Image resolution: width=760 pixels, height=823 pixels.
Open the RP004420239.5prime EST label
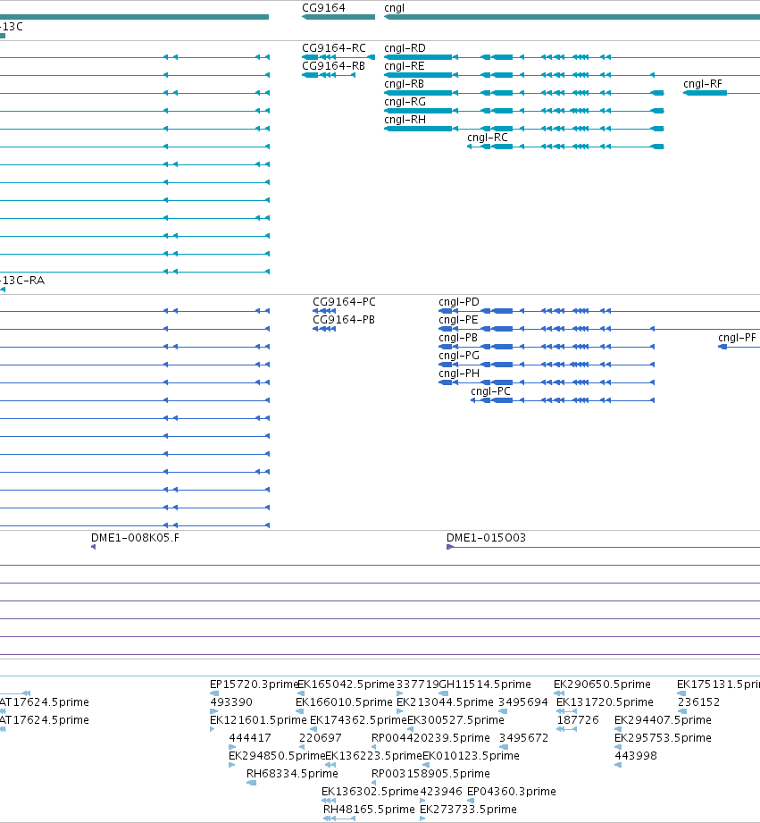point(430,737)
